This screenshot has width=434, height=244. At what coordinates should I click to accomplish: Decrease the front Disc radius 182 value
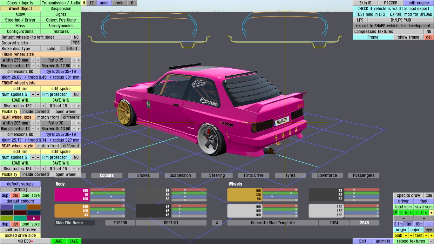point(38,106)
